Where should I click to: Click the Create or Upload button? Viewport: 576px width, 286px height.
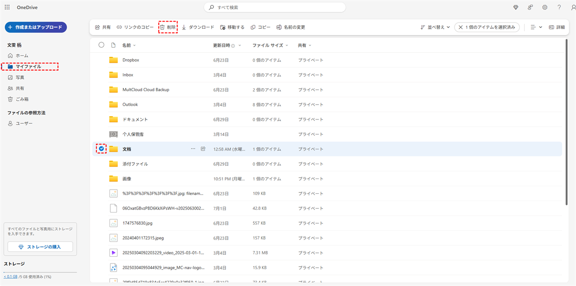tap(36, 27)
